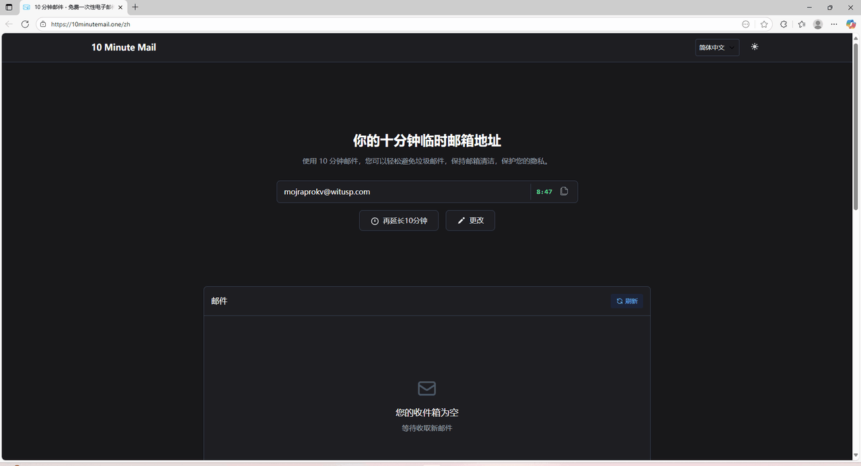861x466 pixels.
Task: Click the 您的收件箱为空 message
Action: (427, 412)
